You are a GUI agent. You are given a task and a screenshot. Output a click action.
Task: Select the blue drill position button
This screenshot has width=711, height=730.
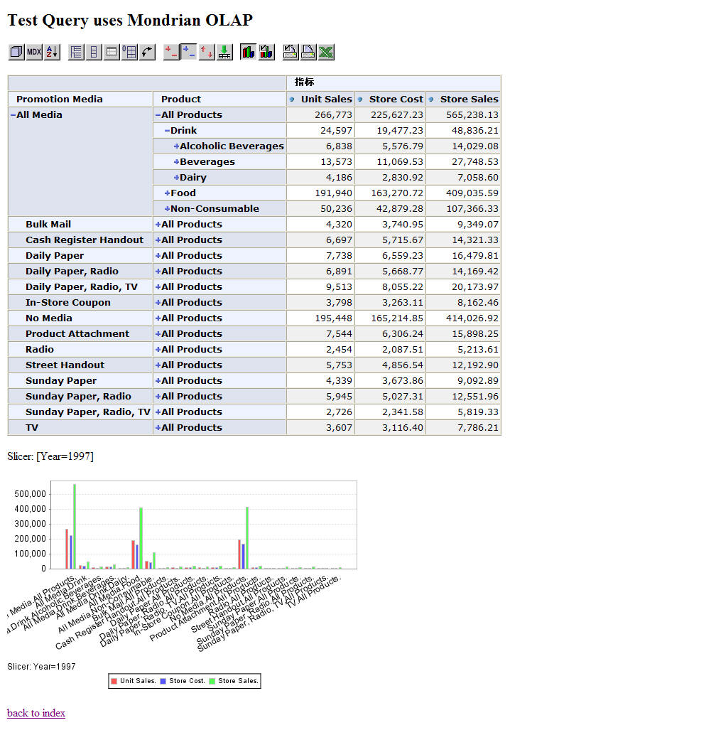pos(189,52)
